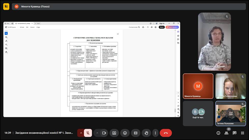Screen dimensions: 249x140
Task: Leave the call with the red hang-up button
Action: pos(166,133)
